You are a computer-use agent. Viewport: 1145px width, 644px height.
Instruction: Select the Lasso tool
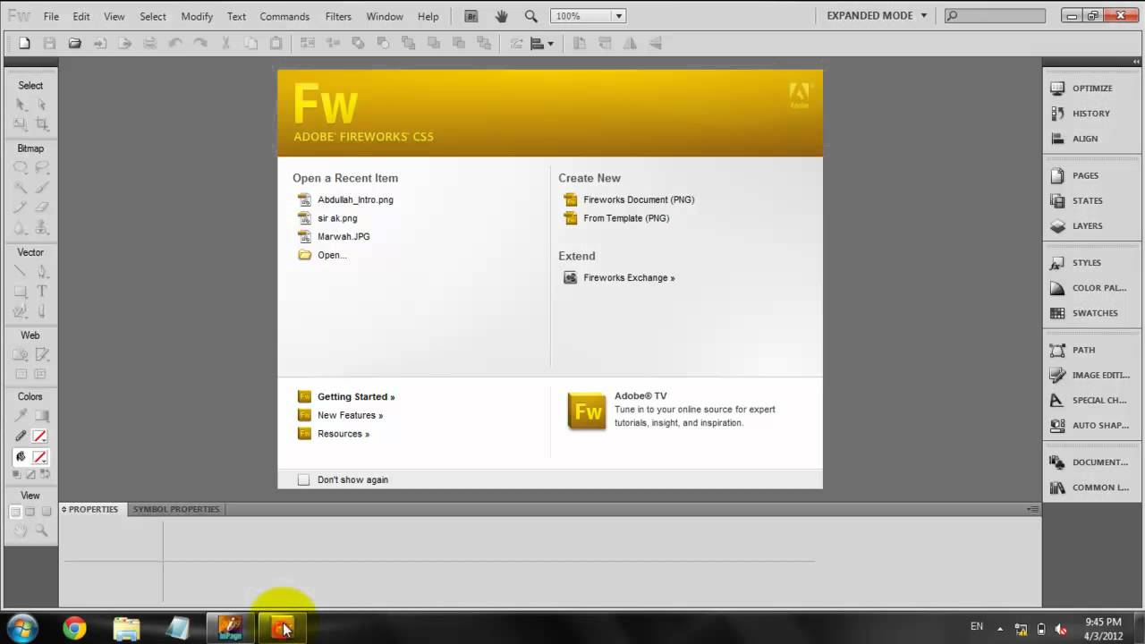coord(41,167)
